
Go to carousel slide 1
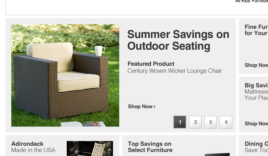[180, 122]
